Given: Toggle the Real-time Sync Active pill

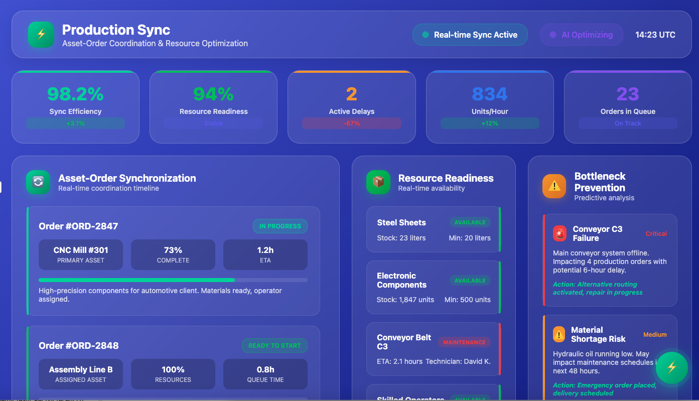Looking at the screenshot, I should tap(470, 35).
